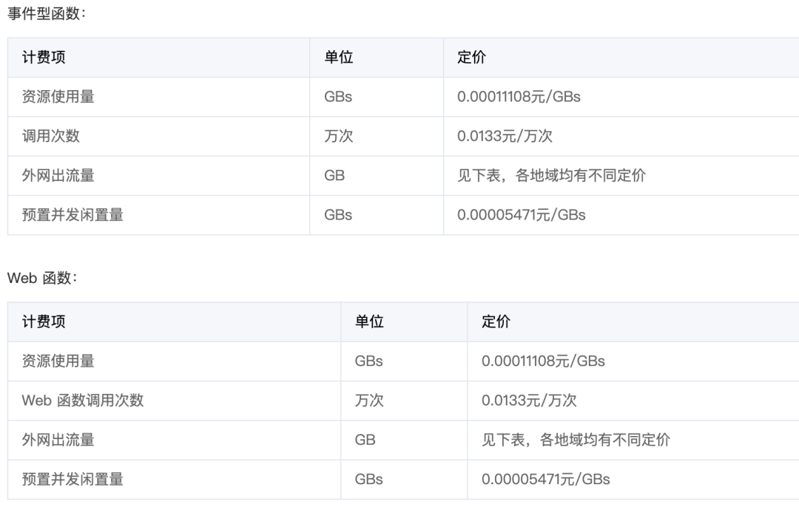Select 预置并发闲置量 in event function table
The width and height of the screenshot is (799, 507).
pyautogui.click(x=73, y=215)
